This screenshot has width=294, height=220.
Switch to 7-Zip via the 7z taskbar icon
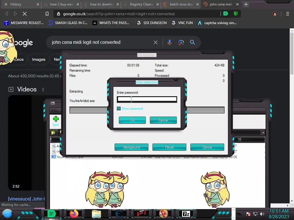coord(186,214)
